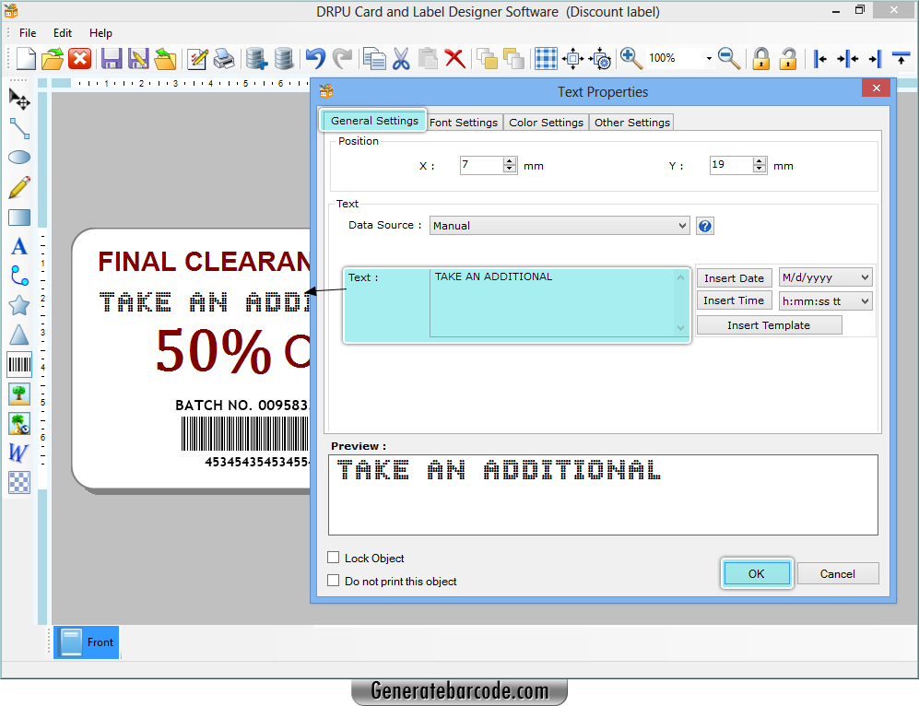Open the Edit menu
The width and height of the screenshot is (919, 706).
[x=62, y=33]
